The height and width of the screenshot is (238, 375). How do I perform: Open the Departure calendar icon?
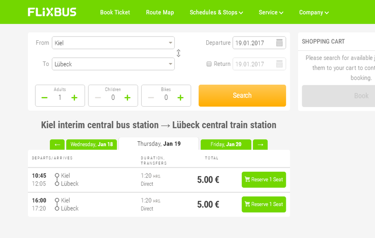pos(279,43)
